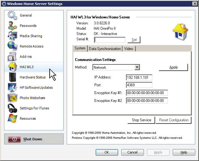This screenshot has height=161, width=199.
Task: Click the status text OK - Interactive
Action: (x=105, y=34)
